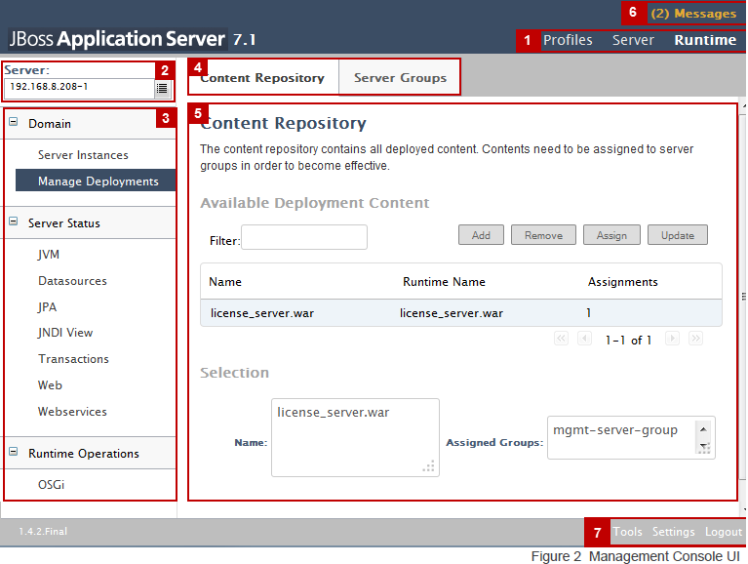
Task: Click the Assignments column header
Action: click(622, 282)
